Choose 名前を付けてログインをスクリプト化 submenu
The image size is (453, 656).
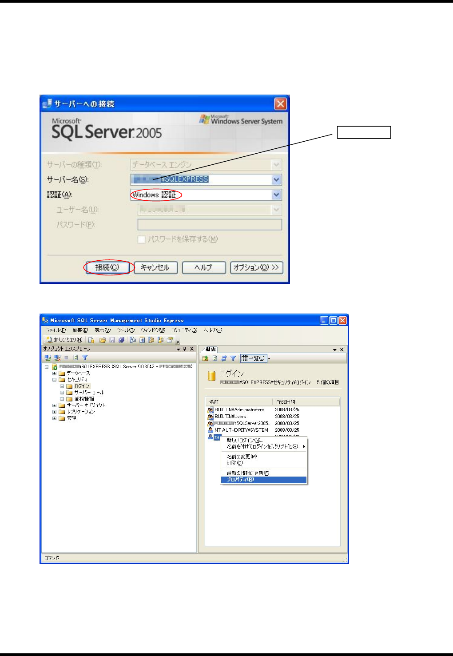(264, 446)
